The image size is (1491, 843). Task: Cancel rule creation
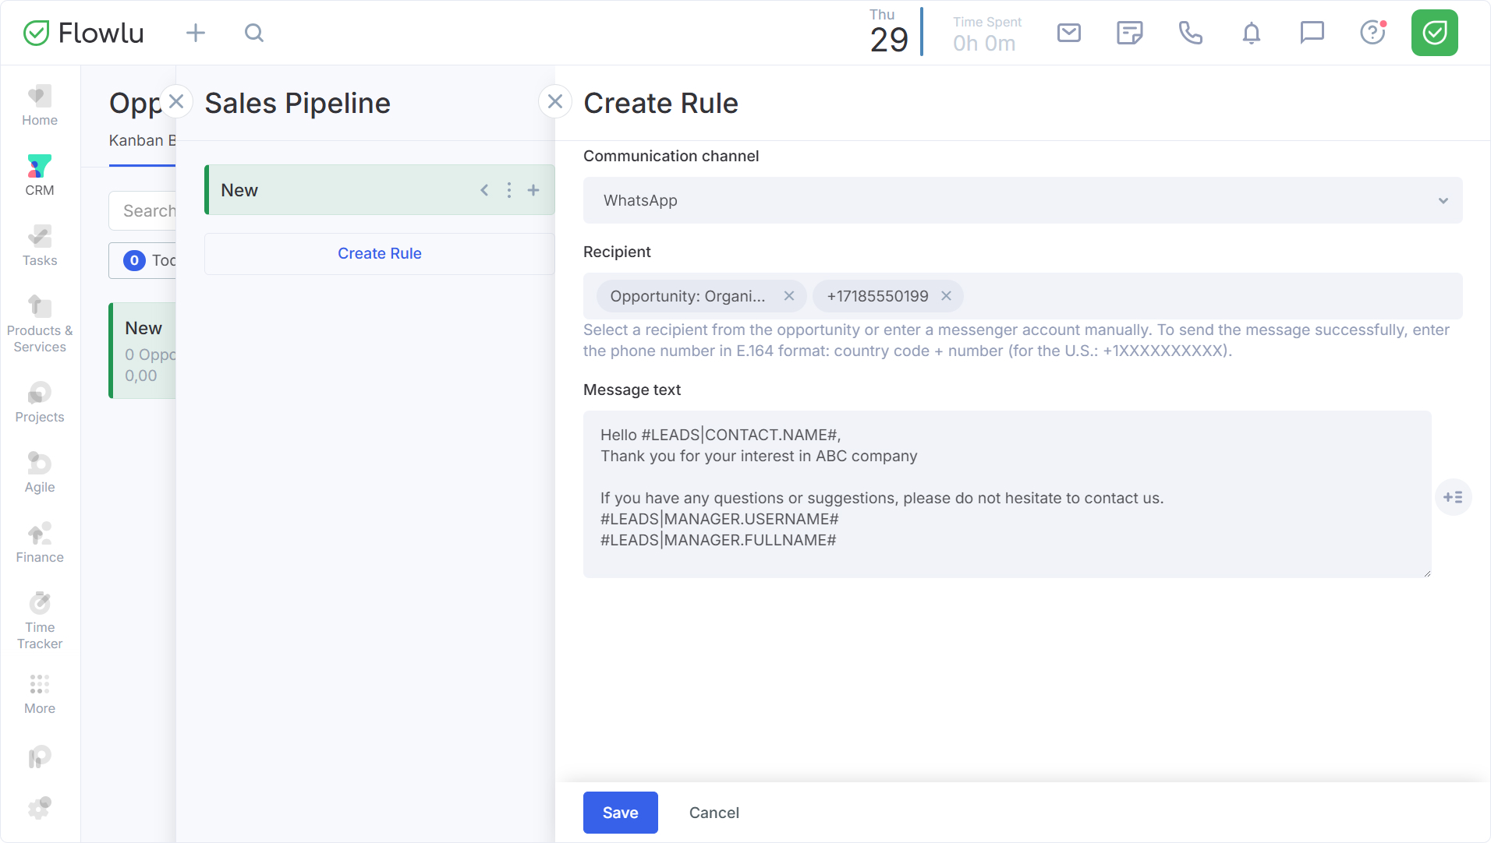tap(714, 813)
